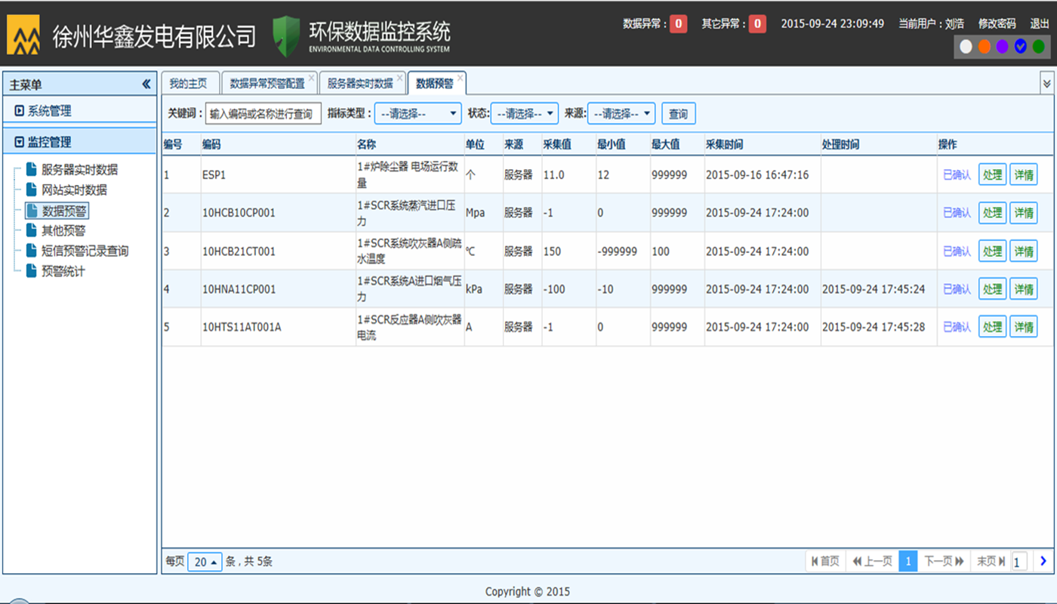Click 详情 for row 10HCB21CT001
The height and width of the screenshot is (604, 1057).
[1024, 251]
